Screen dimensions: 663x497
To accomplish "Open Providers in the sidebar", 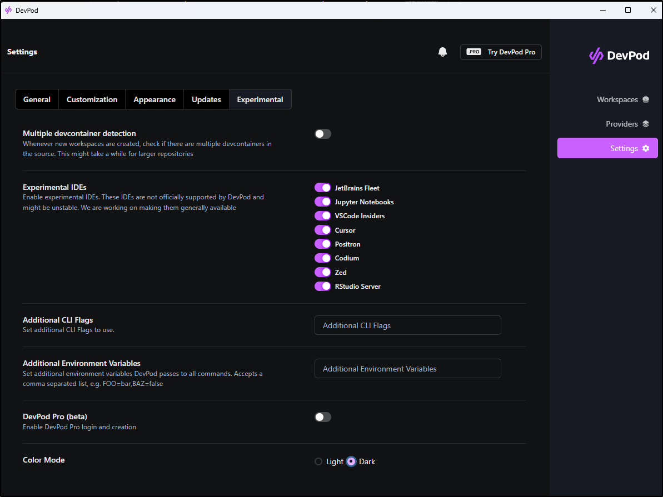I will (627, 124).
